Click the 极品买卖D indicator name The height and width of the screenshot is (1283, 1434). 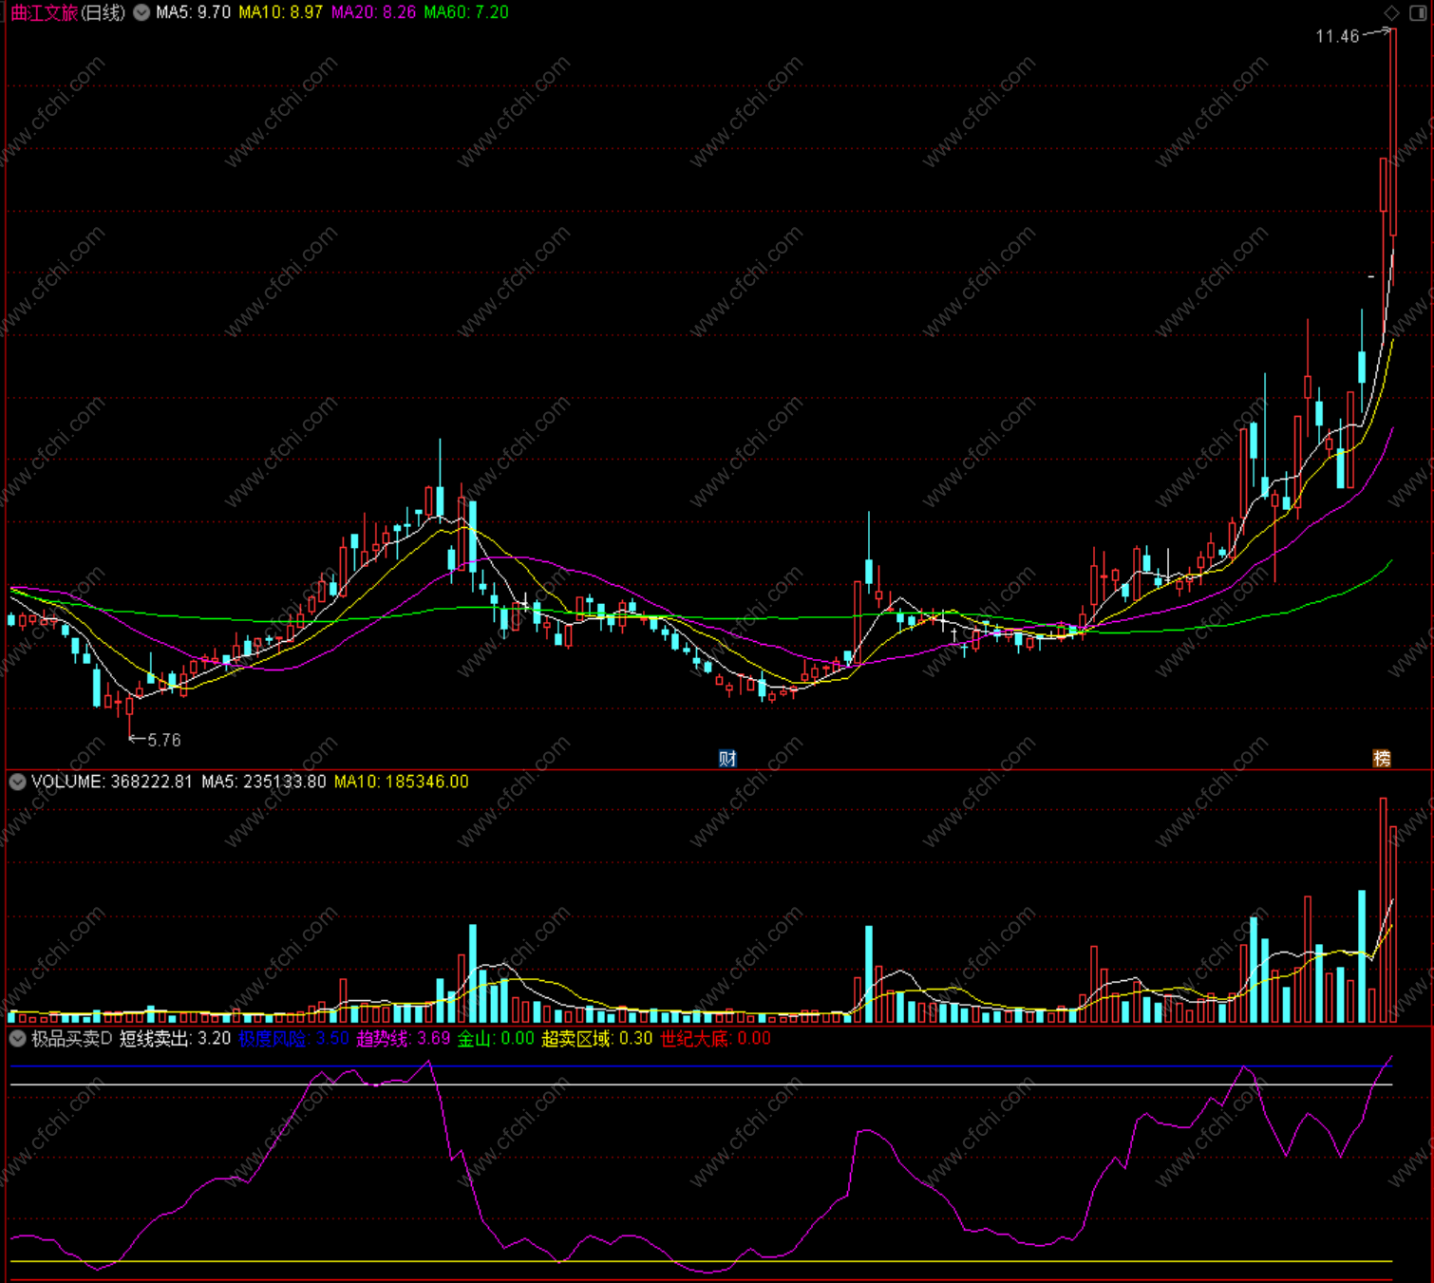click(x=72, y=1039)
